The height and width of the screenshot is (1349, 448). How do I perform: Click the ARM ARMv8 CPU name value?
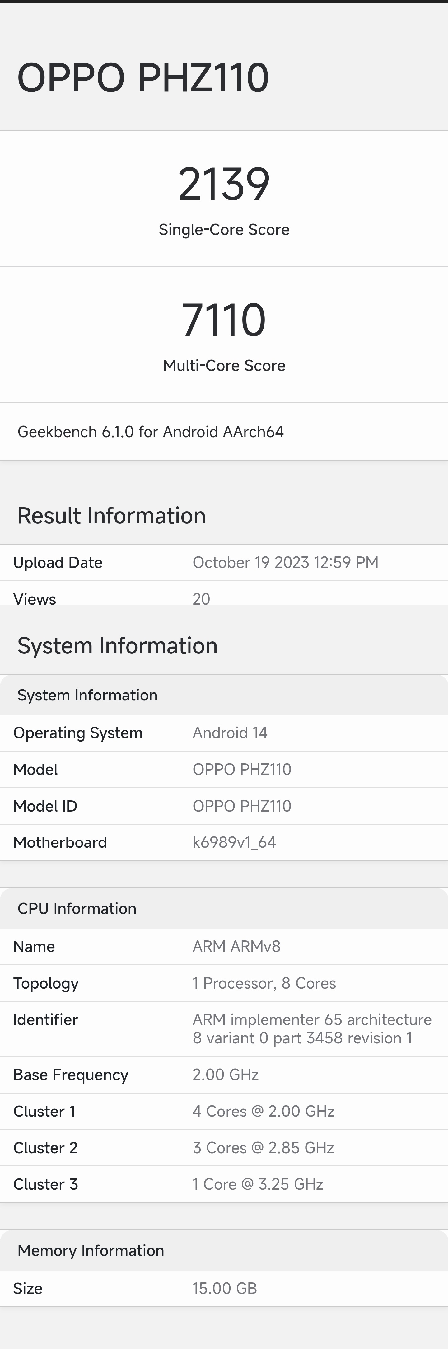pyautogui.click(x=236, y=946)
